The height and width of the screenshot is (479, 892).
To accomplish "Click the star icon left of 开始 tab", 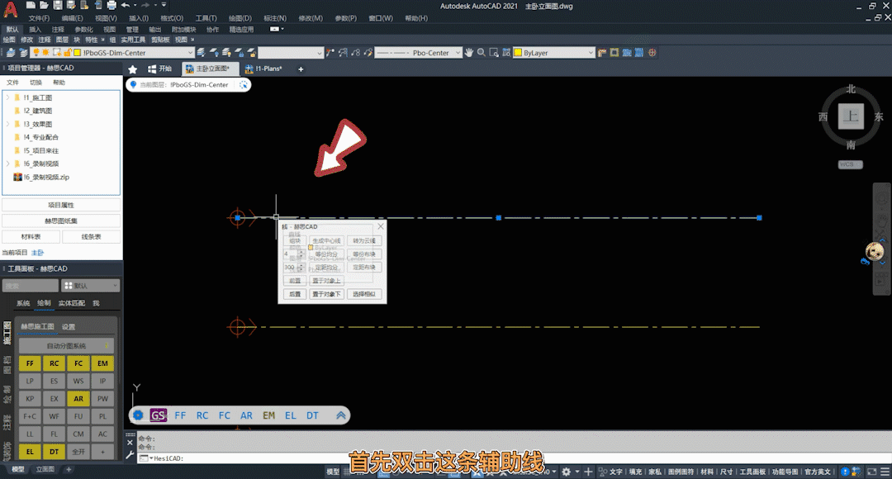I will tap(132, 69).
